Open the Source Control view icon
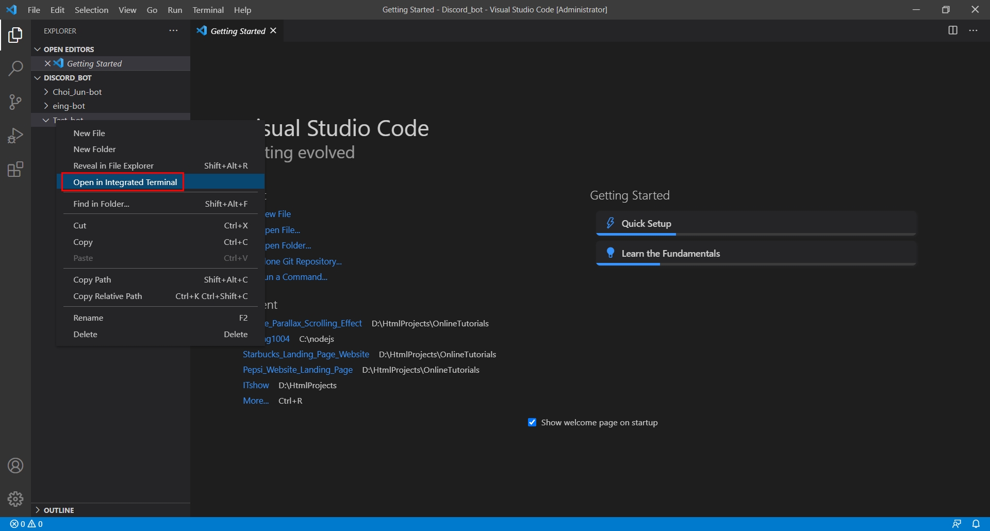The image size is (990, 531). (x=15, y=102)
